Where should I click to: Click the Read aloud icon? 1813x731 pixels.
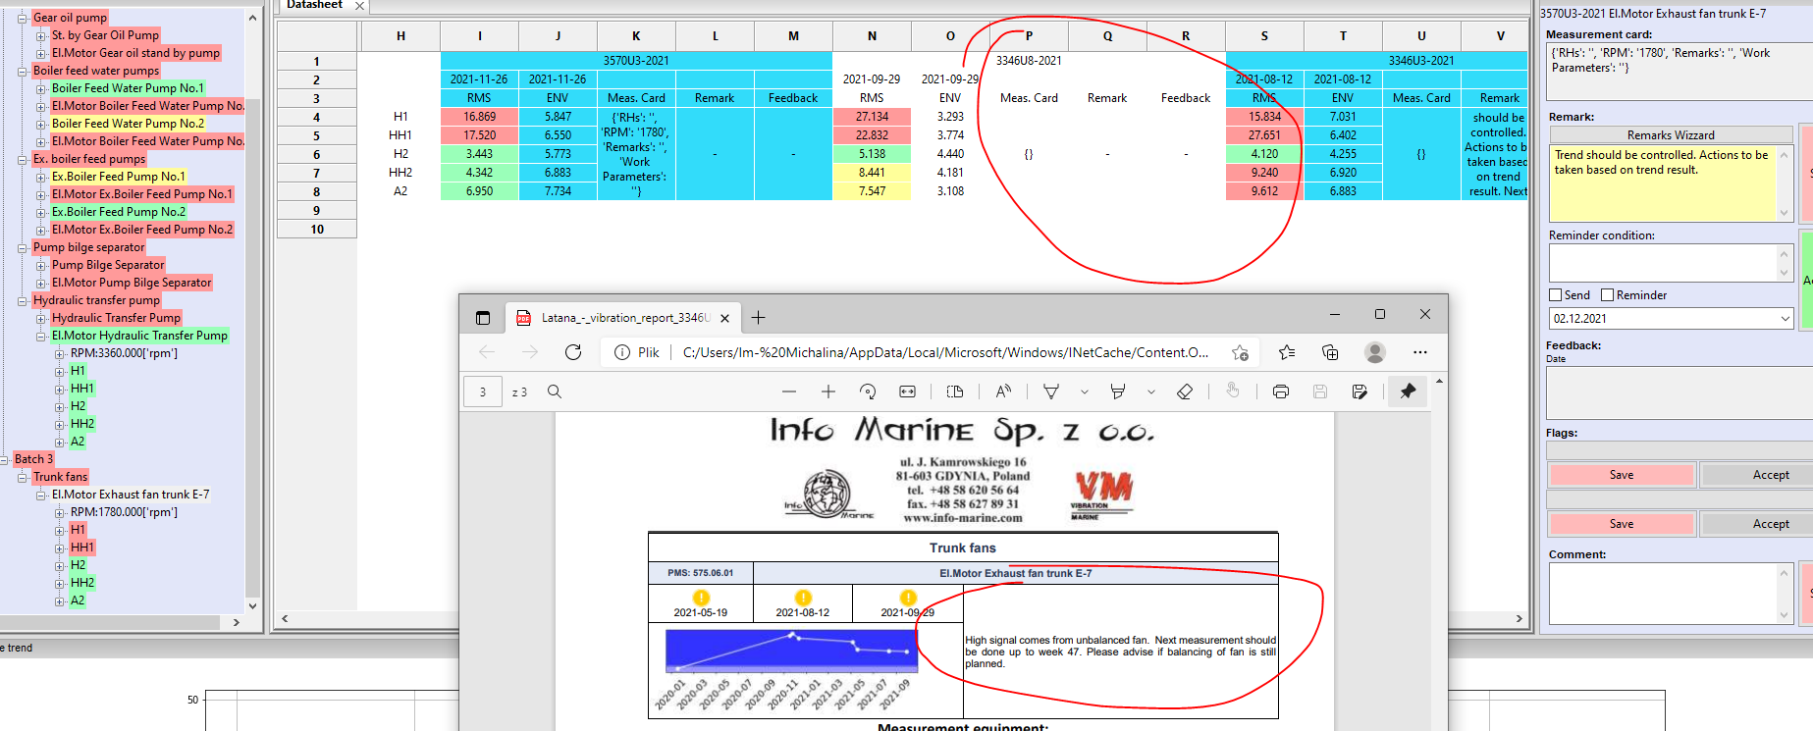[1003, 392]
